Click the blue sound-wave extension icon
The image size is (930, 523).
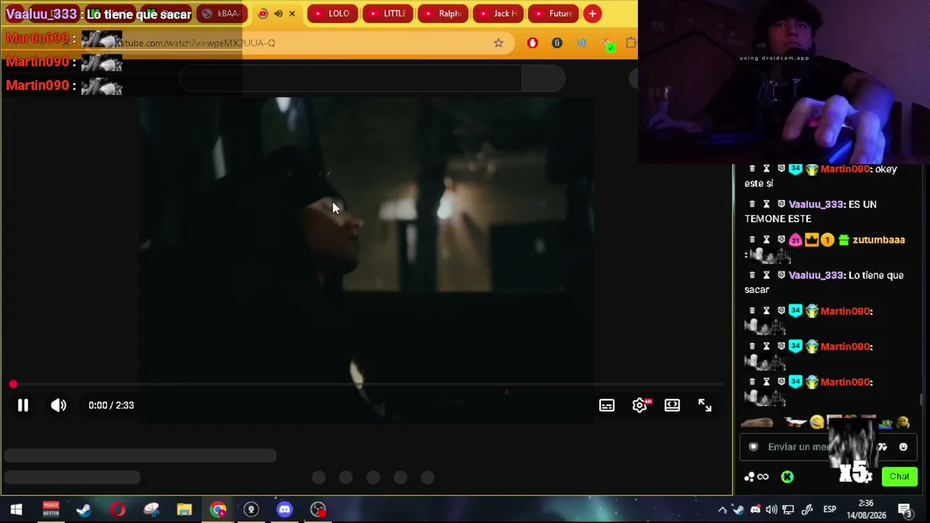click(x=582, y=43)
